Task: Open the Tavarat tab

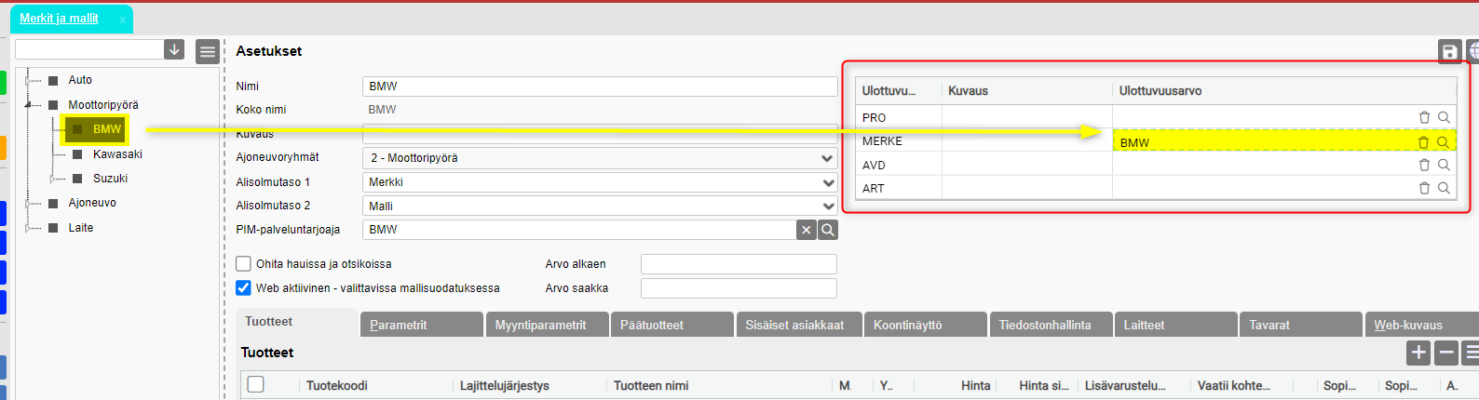Action: (1300, 325)
